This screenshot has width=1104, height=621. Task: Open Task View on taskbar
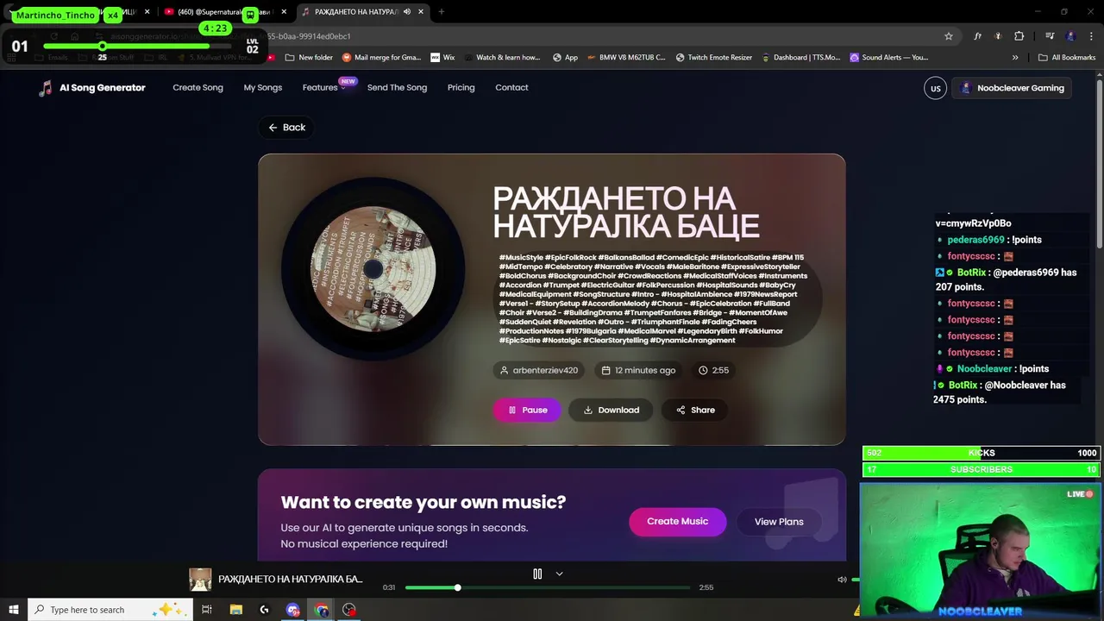(207, 610)
